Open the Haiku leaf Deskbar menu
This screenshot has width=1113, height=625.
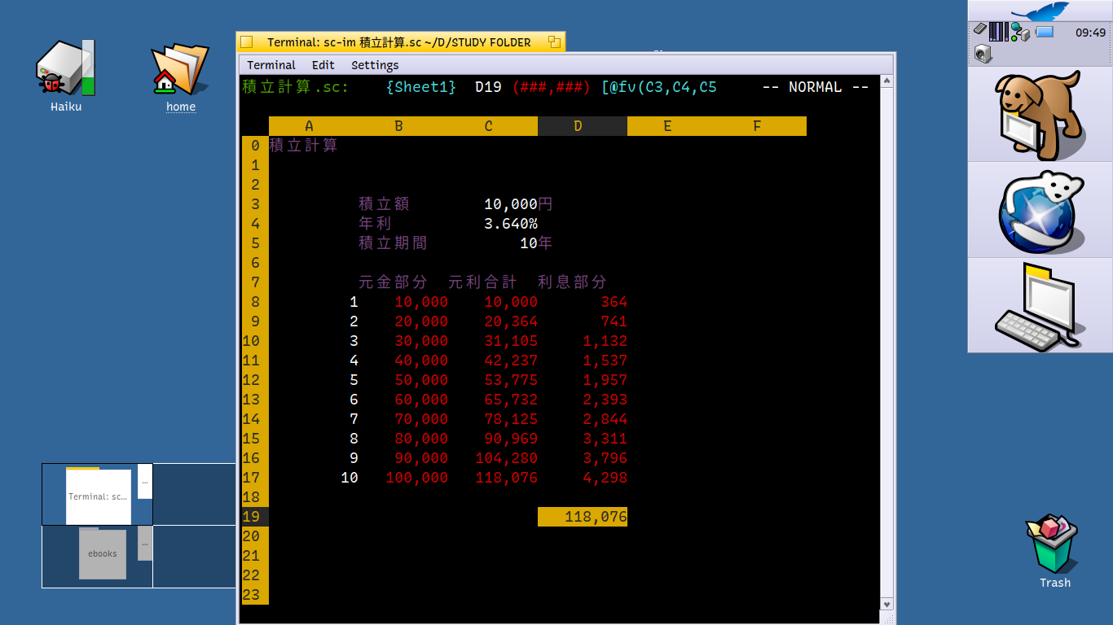coord(1040,11)
